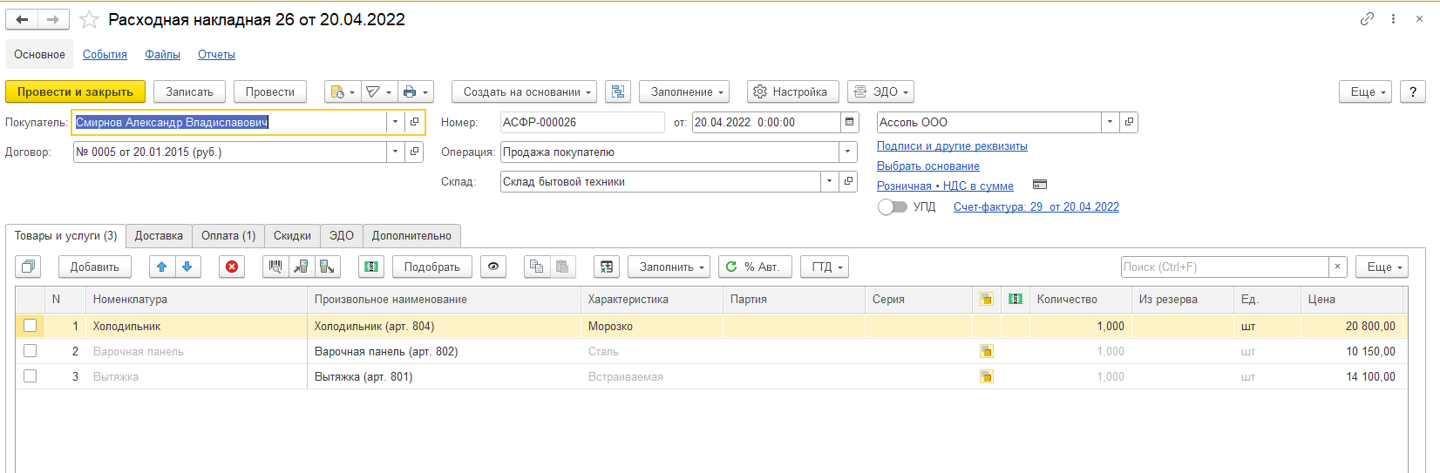
Task: Expand the Покупатель dropdown
Action: tap(396, 122)
